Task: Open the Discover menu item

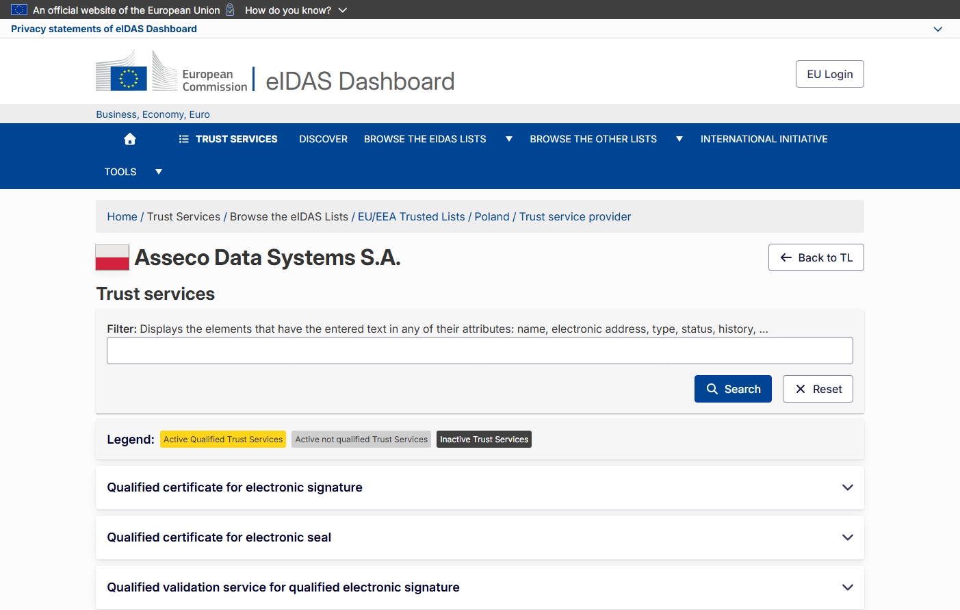Action: (324, 139)
